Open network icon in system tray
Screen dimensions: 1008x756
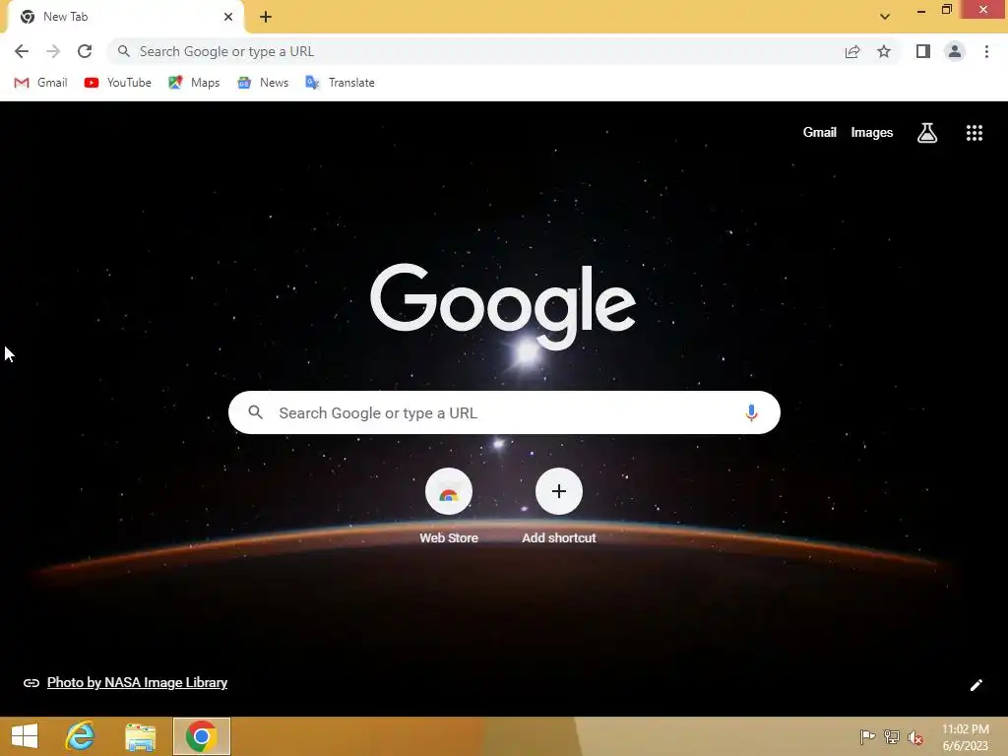click(x=892, y=736)
